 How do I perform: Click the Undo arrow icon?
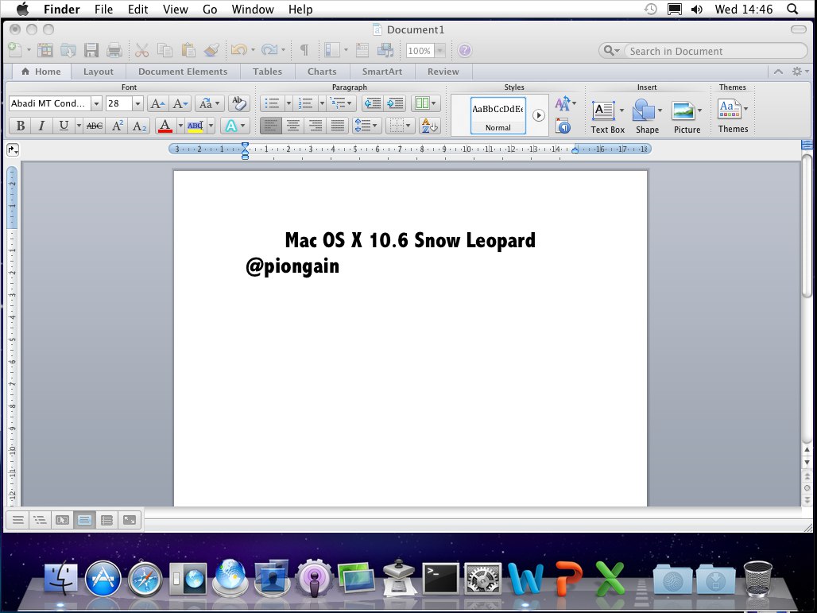coord(238,50)
